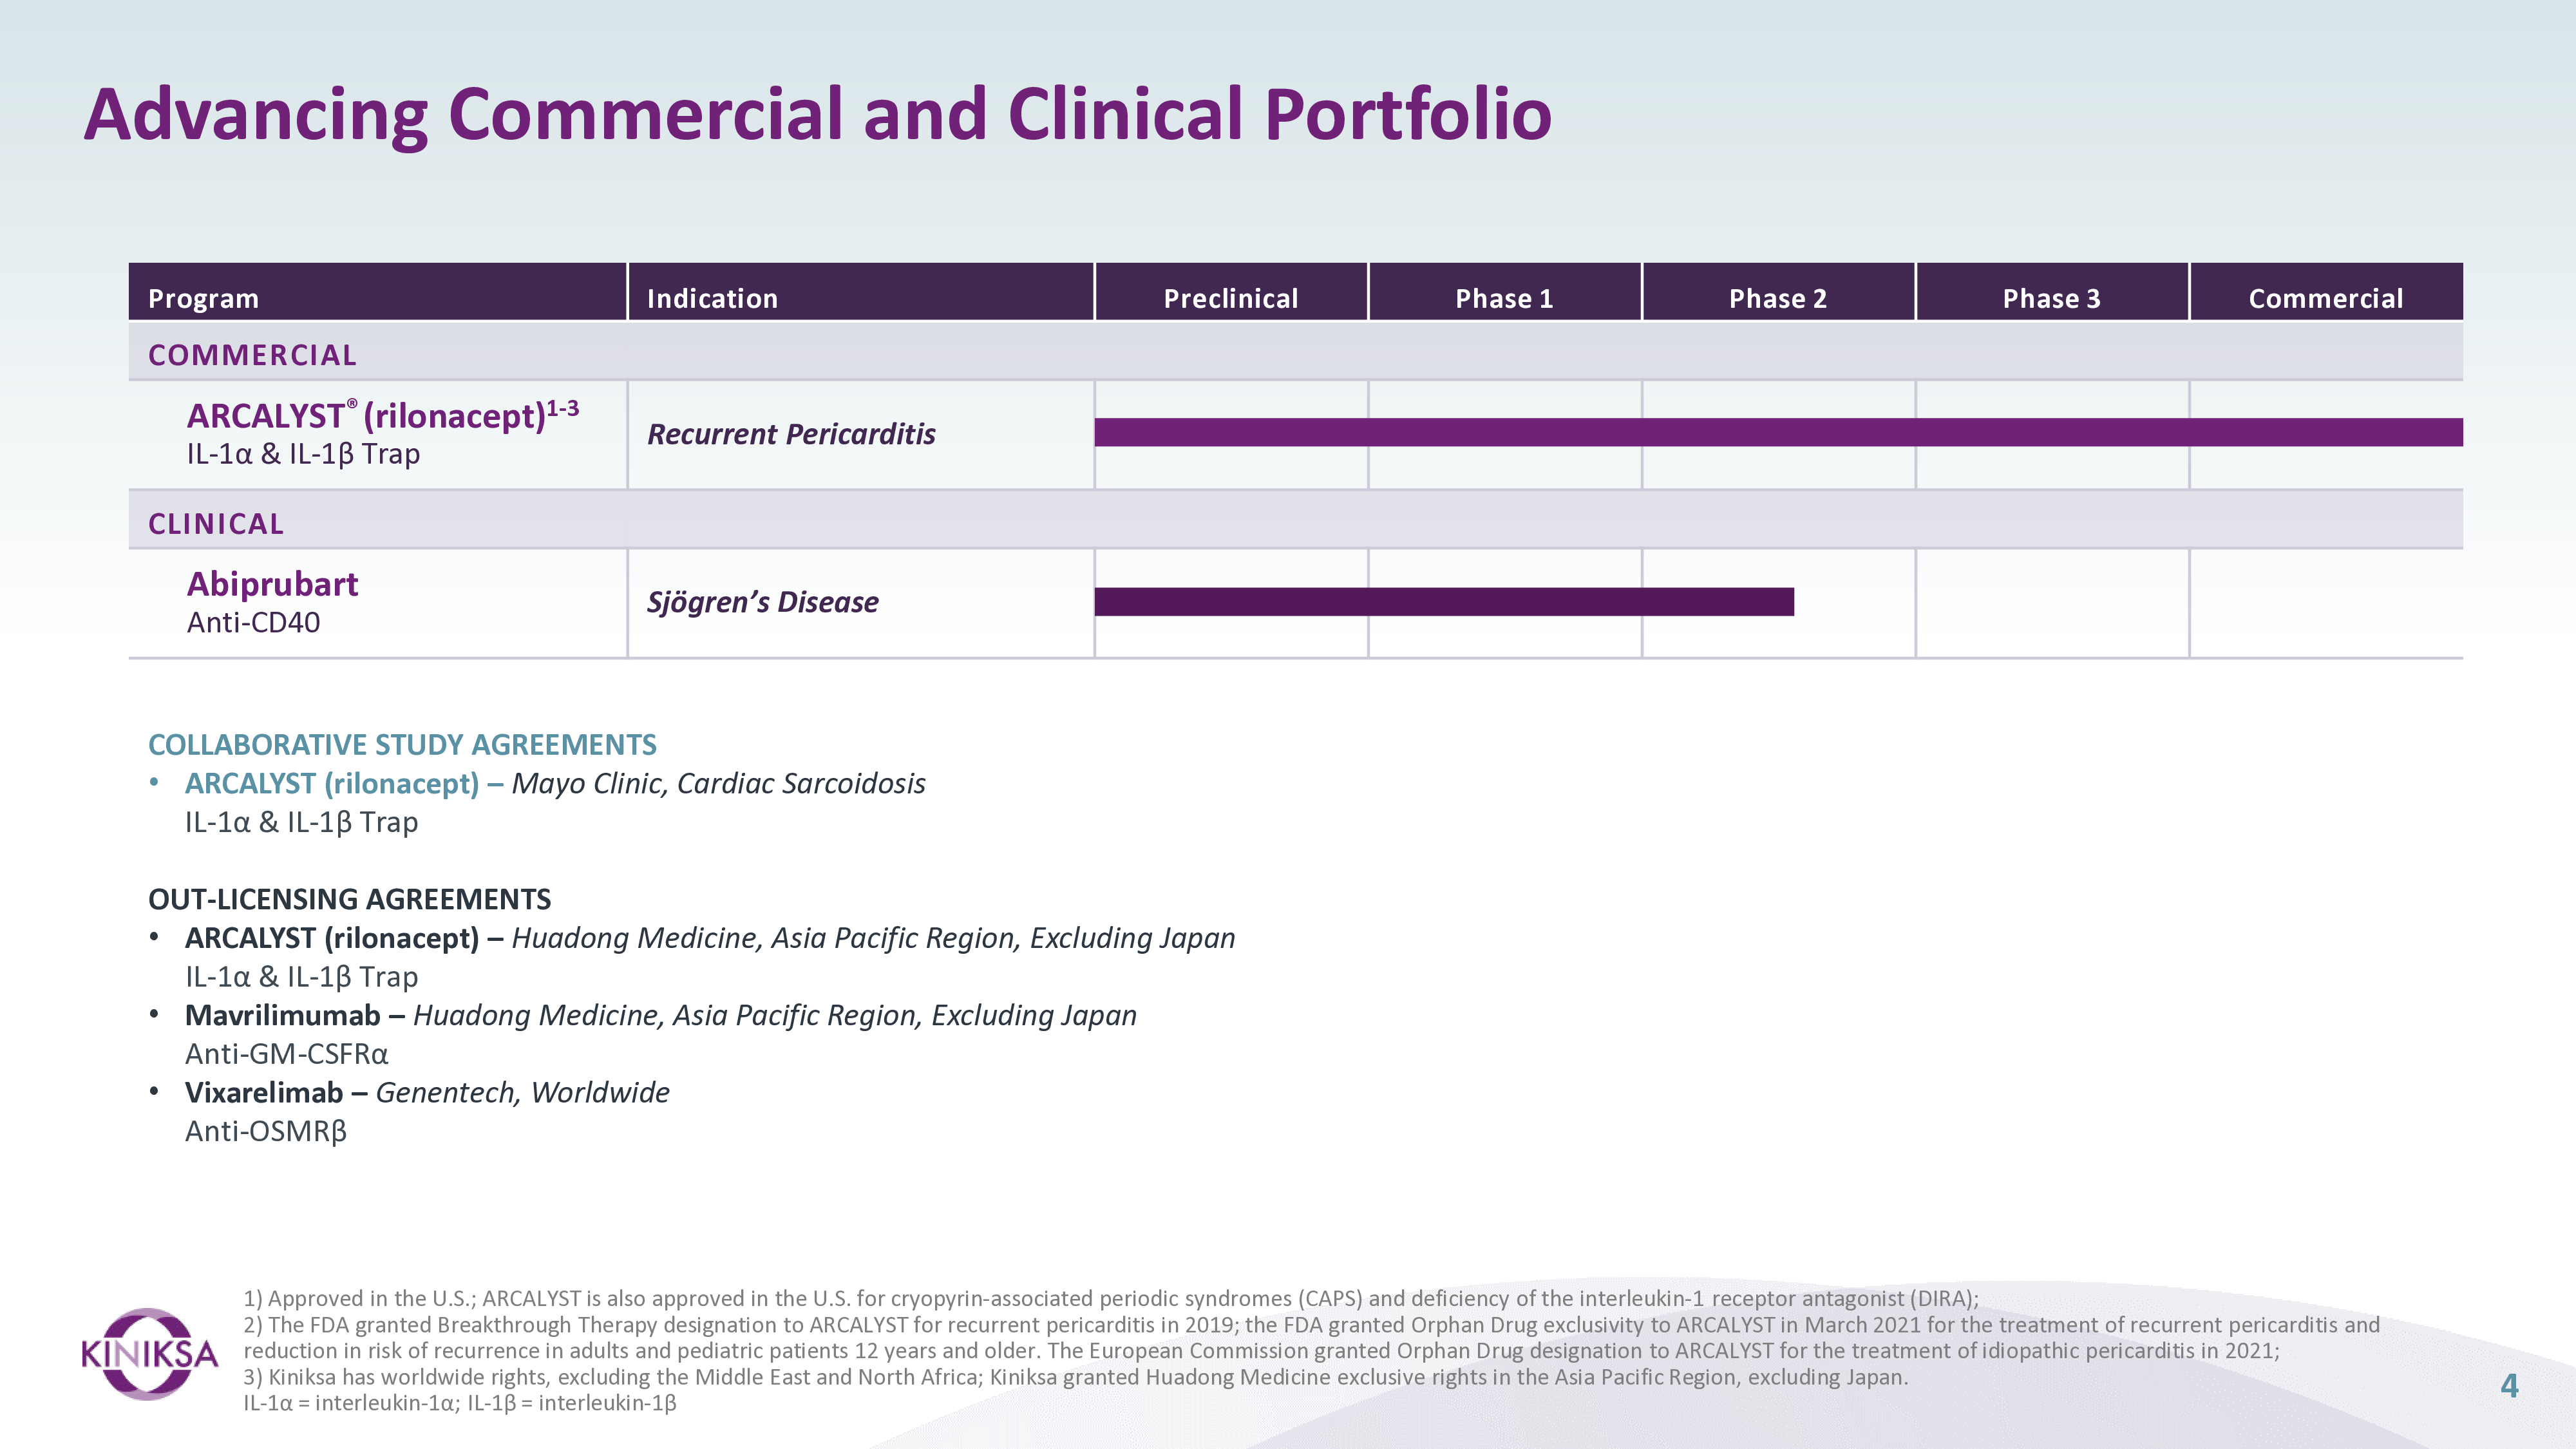Click the slide title 'Advancing Commercial and Clinical Portfolio'

click(x=817, y=115)
